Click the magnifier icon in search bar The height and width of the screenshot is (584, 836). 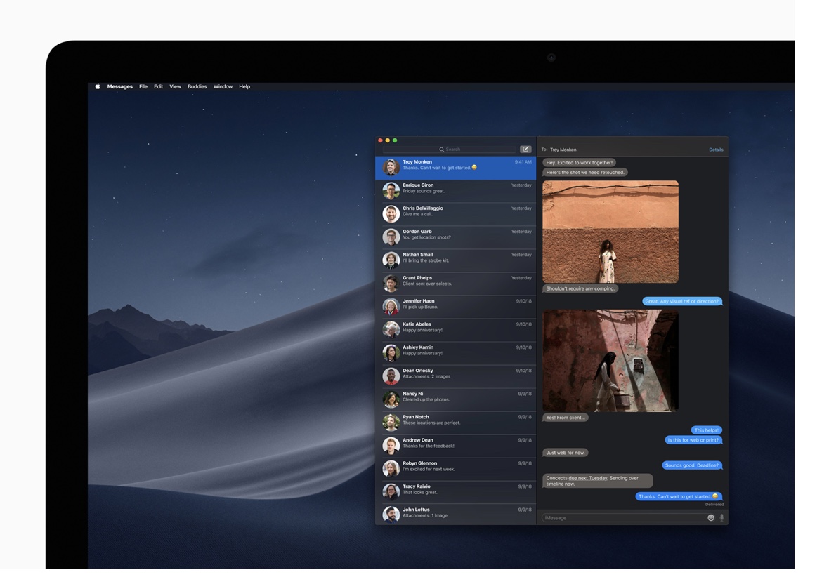442,150
